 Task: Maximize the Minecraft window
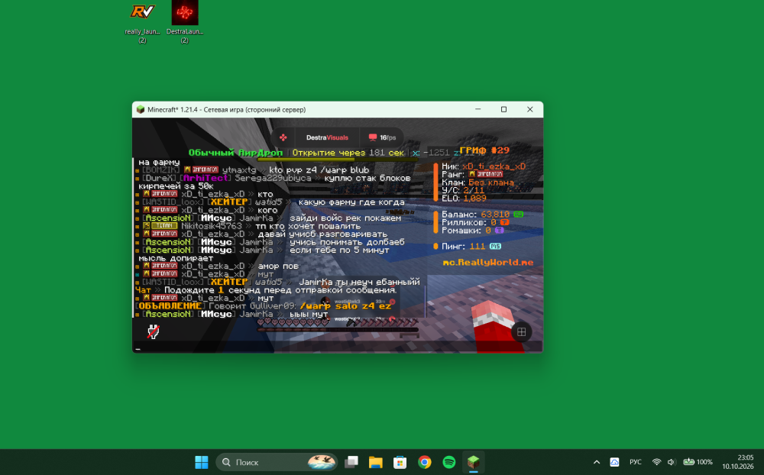pyautogui.click(x=503, y=110)
